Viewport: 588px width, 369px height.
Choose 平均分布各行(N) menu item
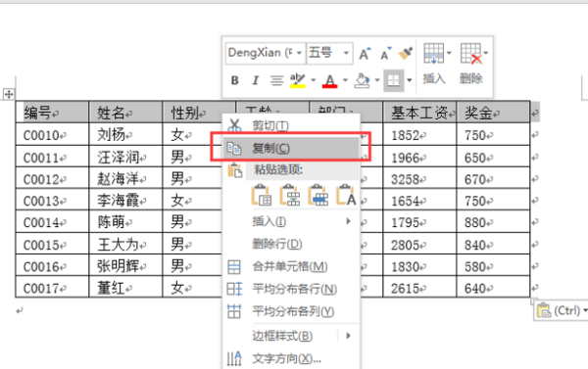point(292,289)
